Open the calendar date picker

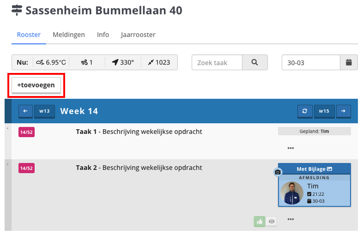[x=349, y=62]
